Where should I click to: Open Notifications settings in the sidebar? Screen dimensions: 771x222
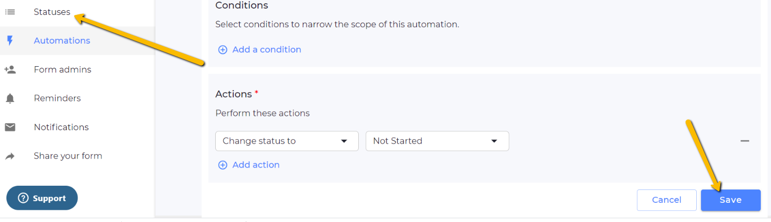click(x=61, y=127)
